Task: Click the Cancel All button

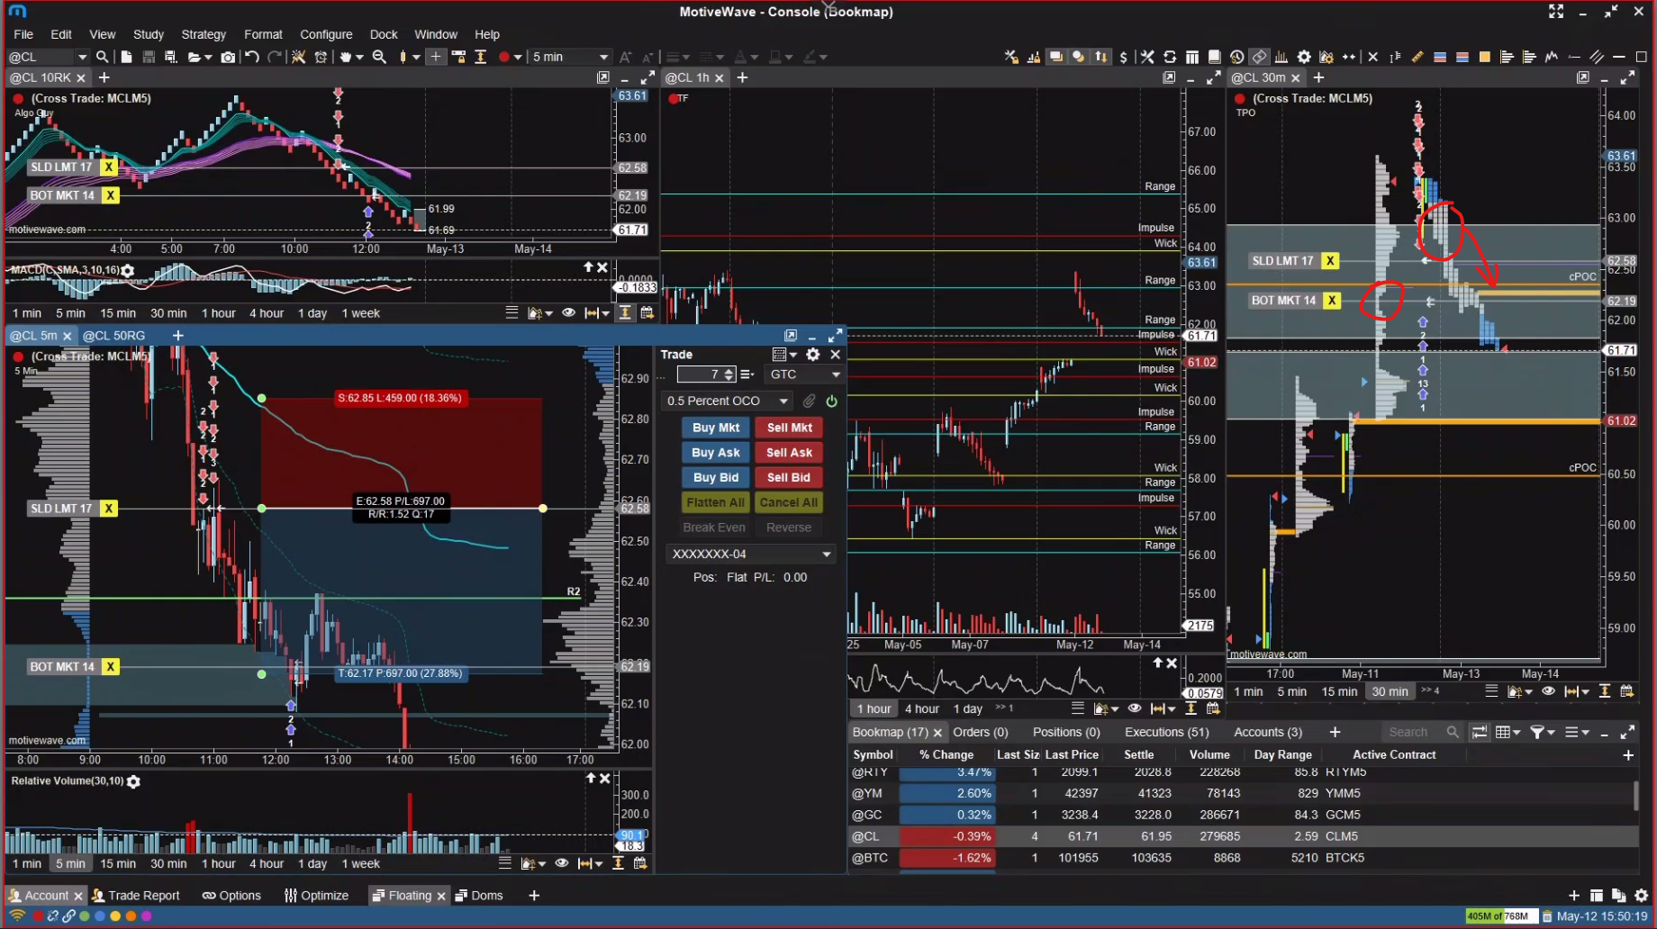Action: (789, 502)
